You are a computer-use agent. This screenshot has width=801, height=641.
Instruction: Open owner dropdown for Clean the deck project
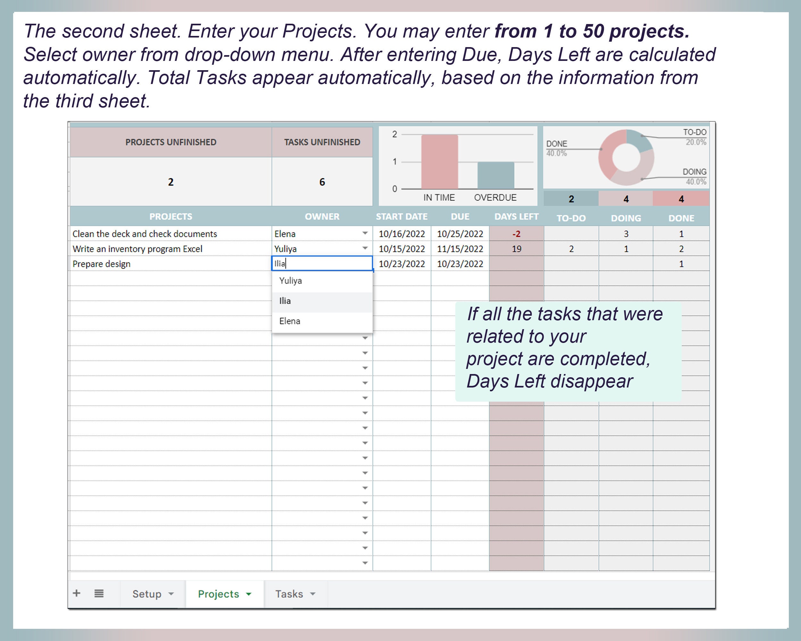point(366,234)
